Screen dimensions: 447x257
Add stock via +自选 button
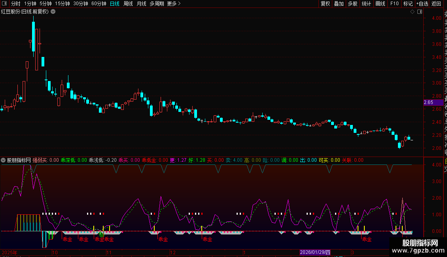tap(422, 4)
